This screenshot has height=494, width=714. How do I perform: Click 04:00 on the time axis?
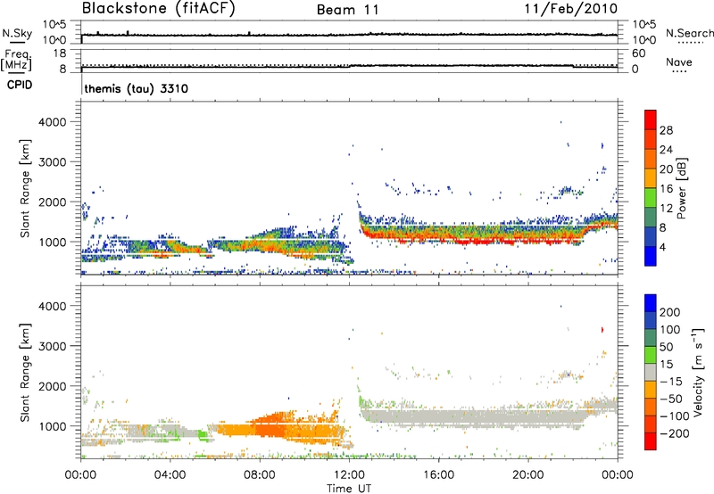point(170,475)
